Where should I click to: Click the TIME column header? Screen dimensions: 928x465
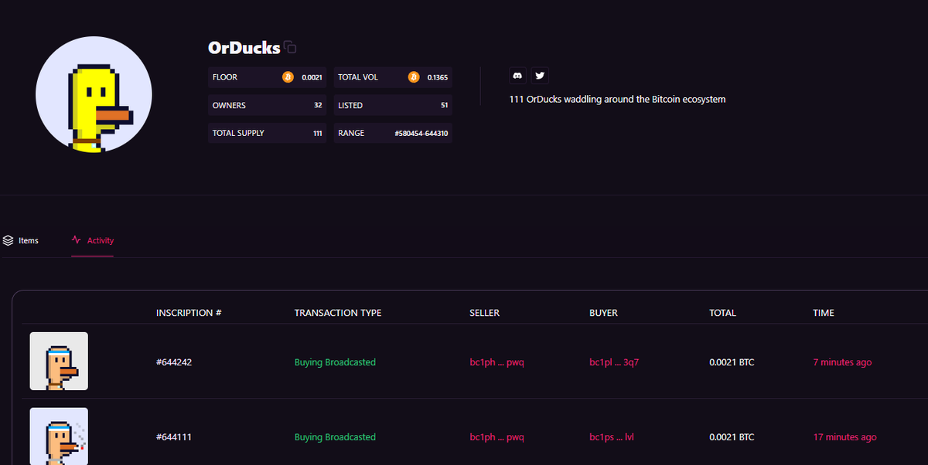point(824,313)
